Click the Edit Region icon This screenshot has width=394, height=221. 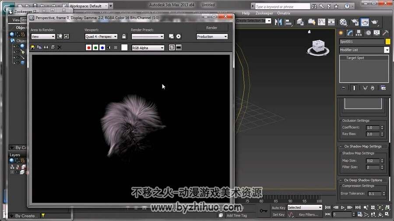coord(60,36)
